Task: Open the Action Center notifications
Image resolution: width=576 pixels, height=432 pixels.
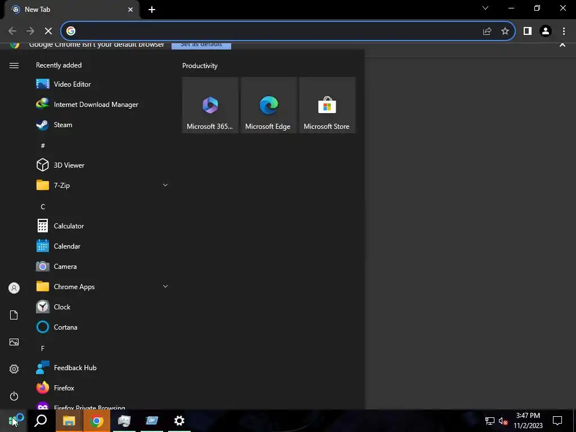Action: (557, 421)
